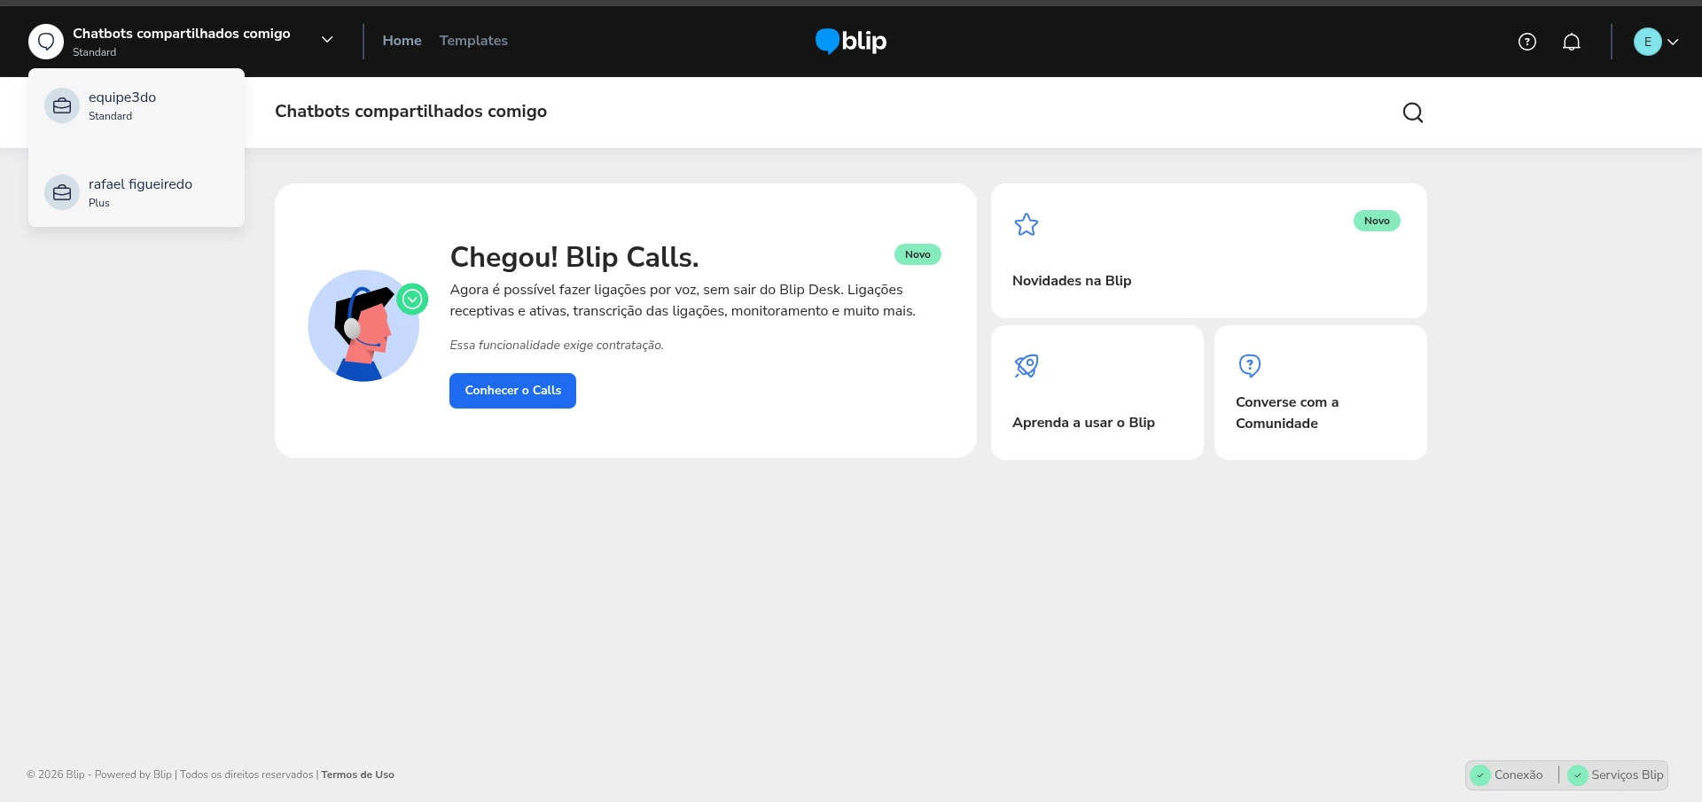This screenshot has width=1702, height=802.
Task: Click the user avatar E
Action: (1647, 42)
